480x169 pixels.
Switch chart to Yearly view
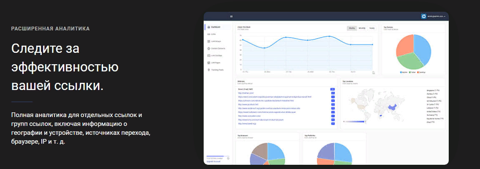point(372,28)
